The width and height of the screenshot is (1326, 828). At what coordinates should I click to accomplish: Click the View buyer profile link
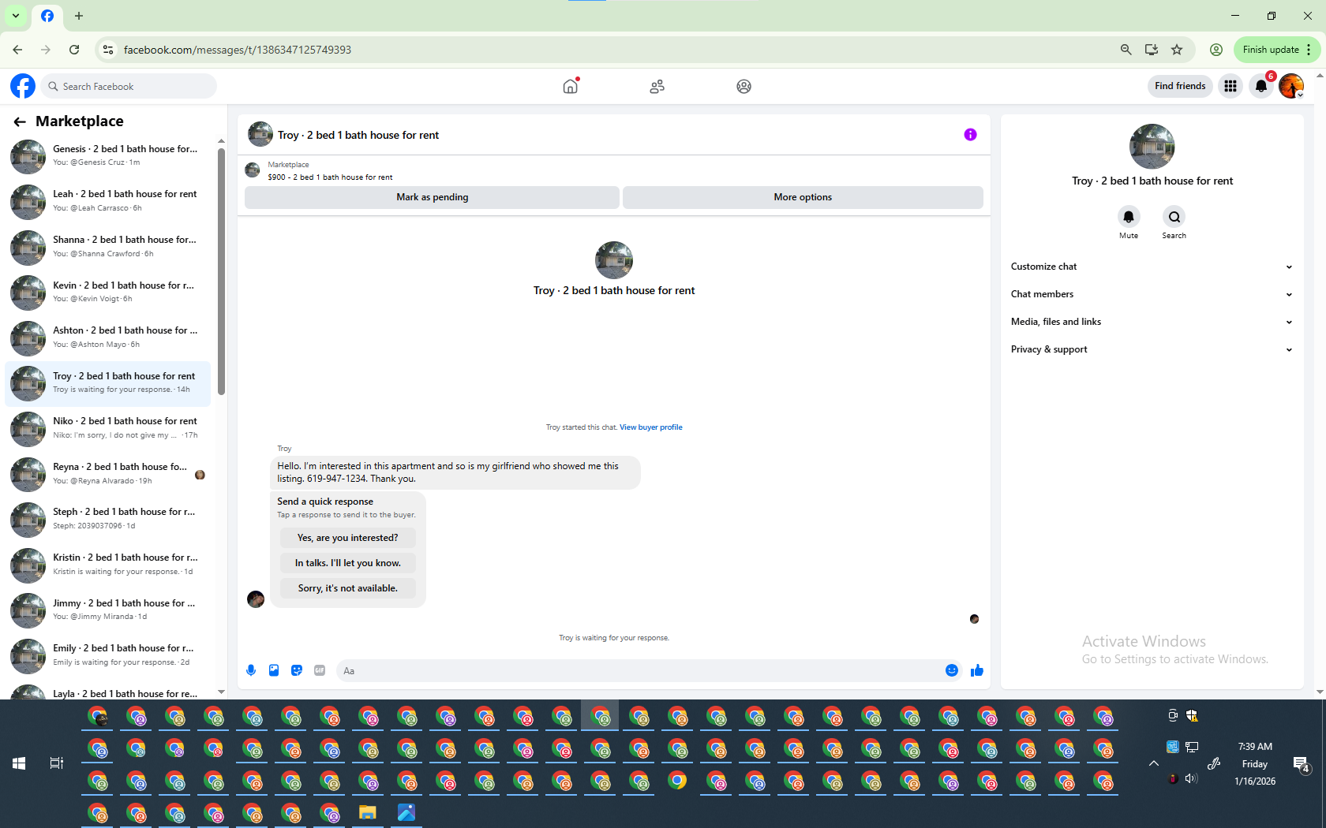pos(650,427)
